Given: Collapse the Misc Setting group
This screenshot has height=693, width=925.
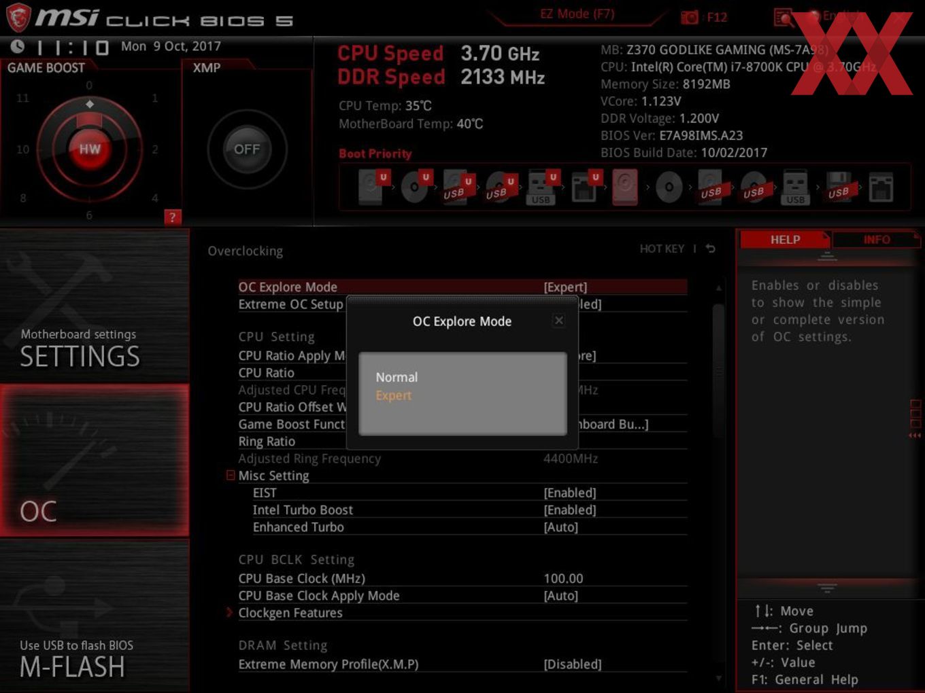Looking at the screenshot, I should (231, 476).
